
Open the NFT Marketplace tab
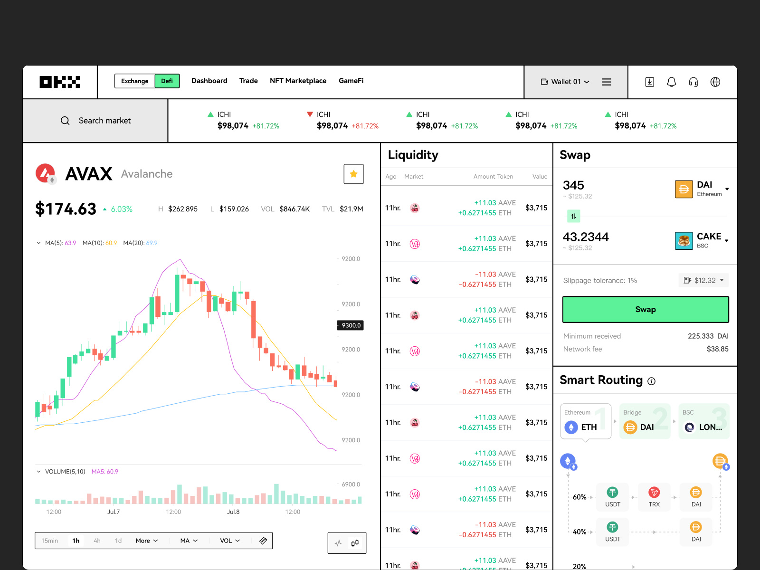pyautogui.click(x=298, y=81)
